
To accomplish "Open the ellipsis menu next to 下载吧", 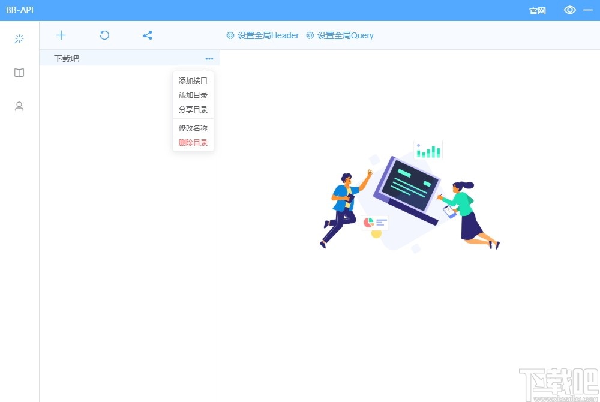I will pyautogui.click(x=209, y=58).
